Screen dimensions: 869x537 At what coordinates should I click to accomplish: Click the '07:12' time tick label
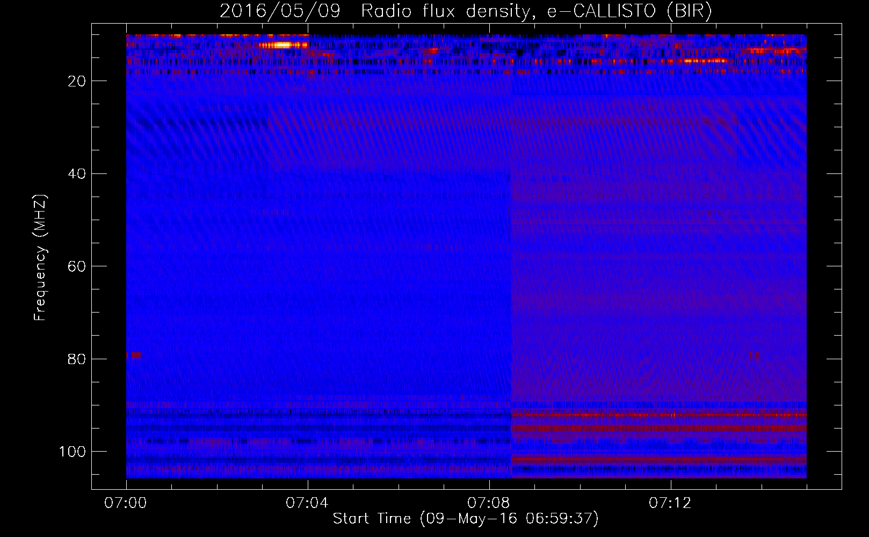670,503
